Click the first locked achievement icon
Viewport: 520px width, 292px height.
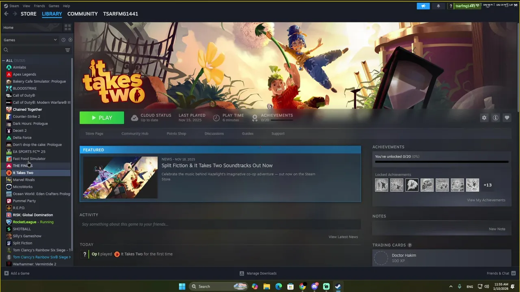(381, 185)
